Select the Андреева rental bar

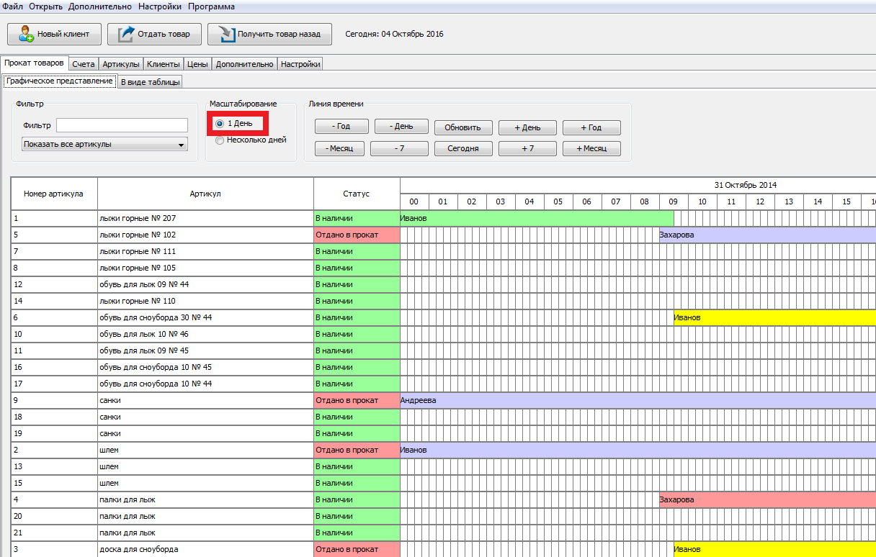pyautogui.click(x=638, y=400)
